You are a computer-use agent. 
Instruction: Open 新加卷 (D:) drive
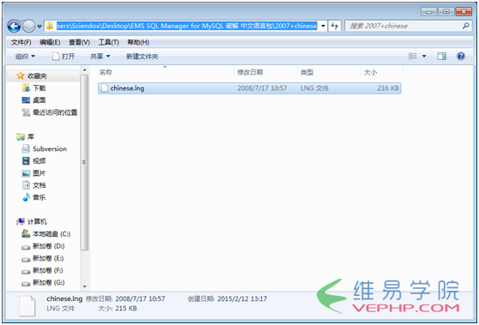click(x=49, y=246)
